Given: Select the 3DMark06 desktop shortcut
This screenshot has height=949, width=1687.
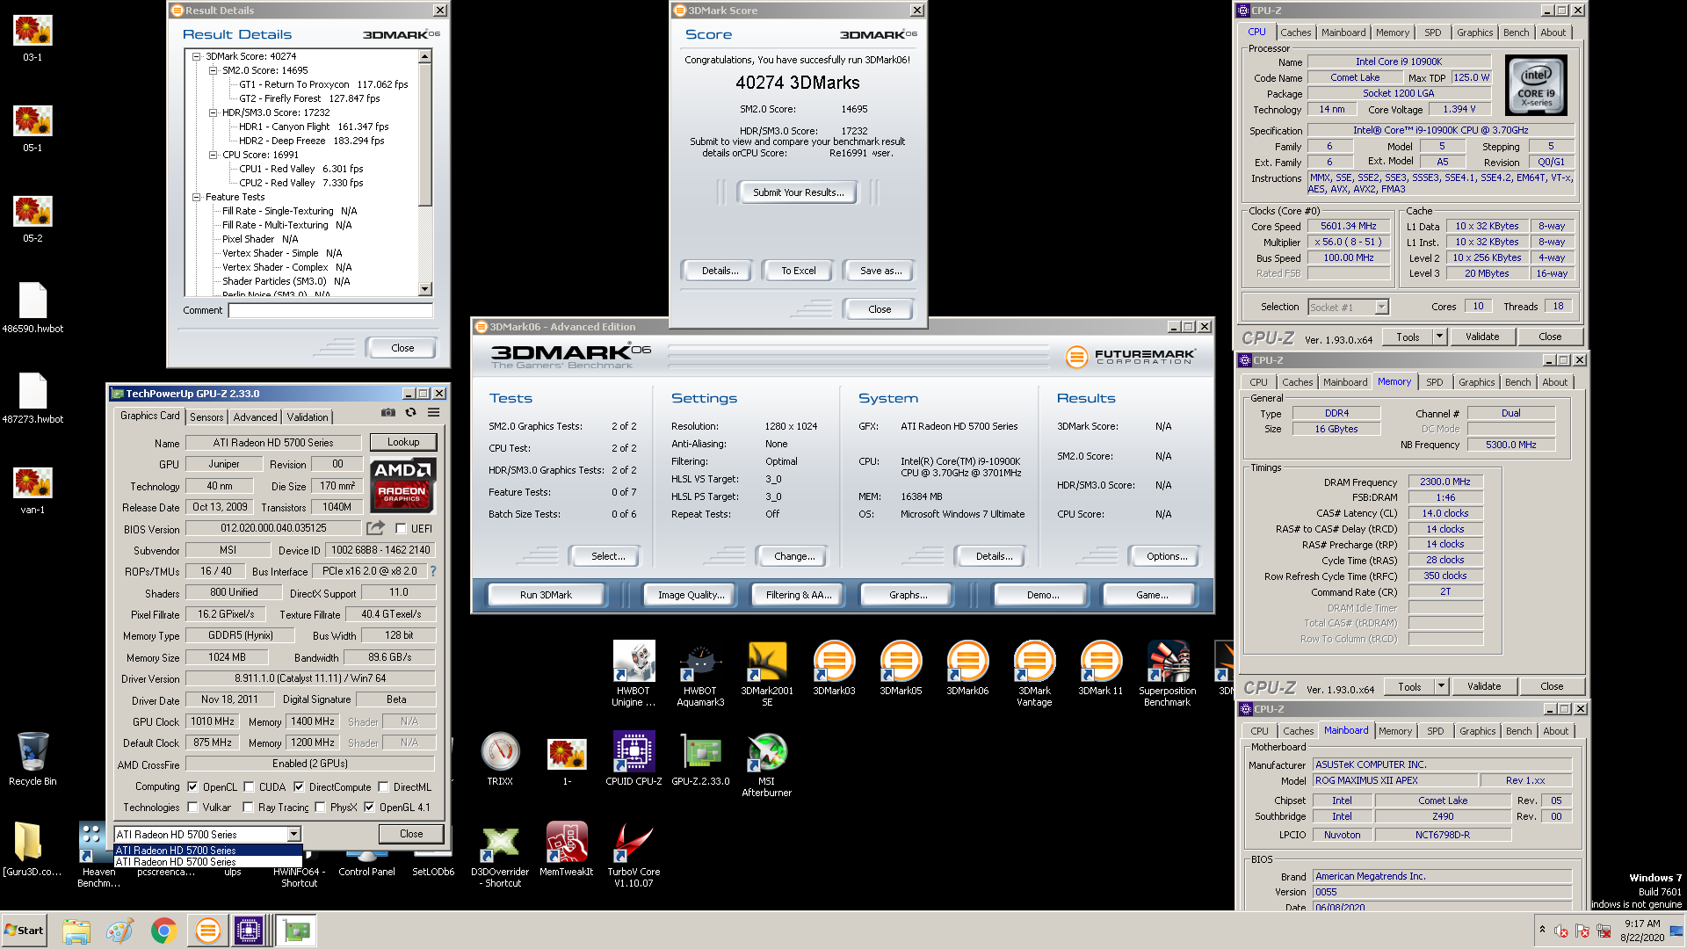Looking at the screenshot, I should pos(967,669).
